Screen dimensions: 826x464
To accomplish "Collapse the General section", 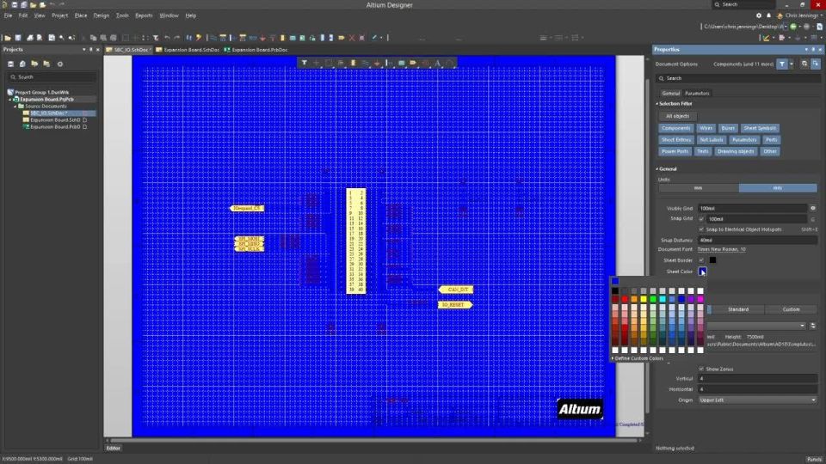I will point(656,169).
